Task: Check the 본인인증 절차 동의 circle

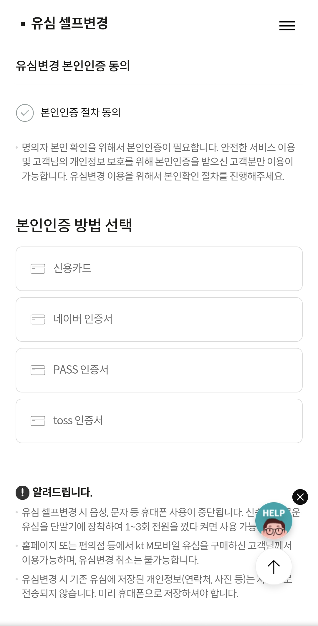Action: coord(25,113)
